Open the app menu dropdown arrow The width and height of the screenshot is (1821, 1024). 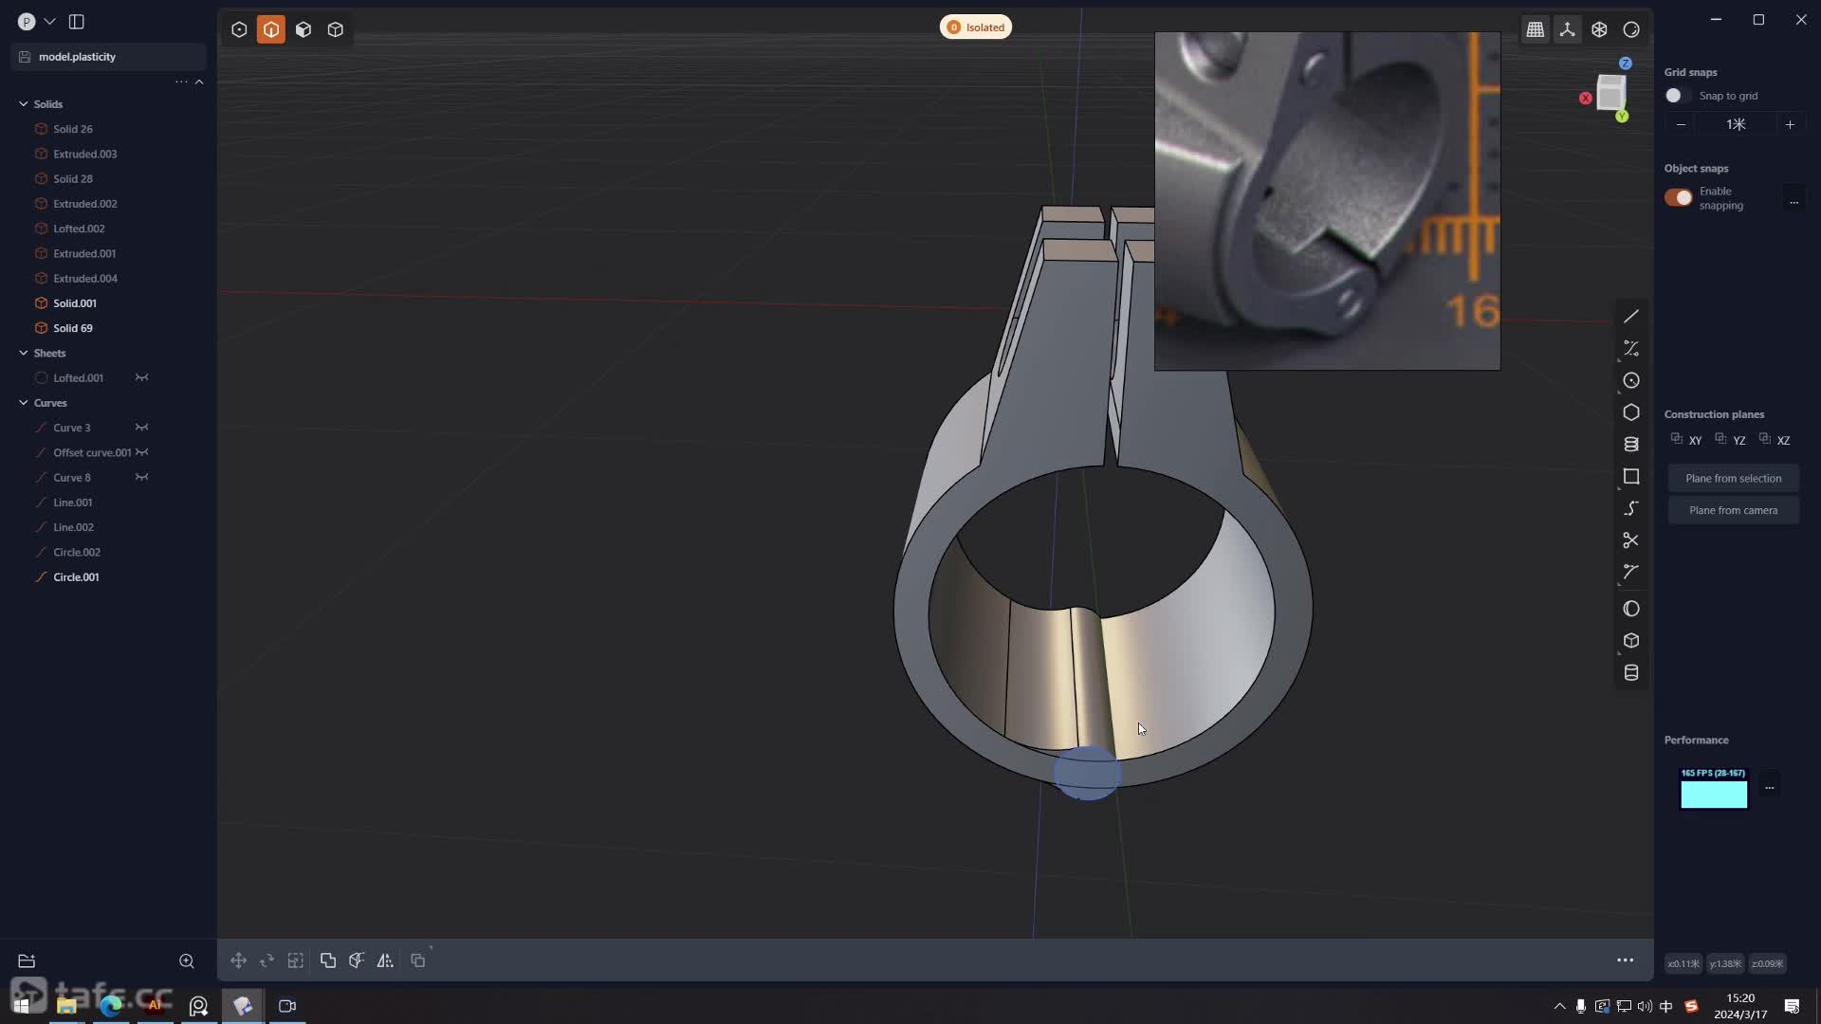click(x=50, y=21)
